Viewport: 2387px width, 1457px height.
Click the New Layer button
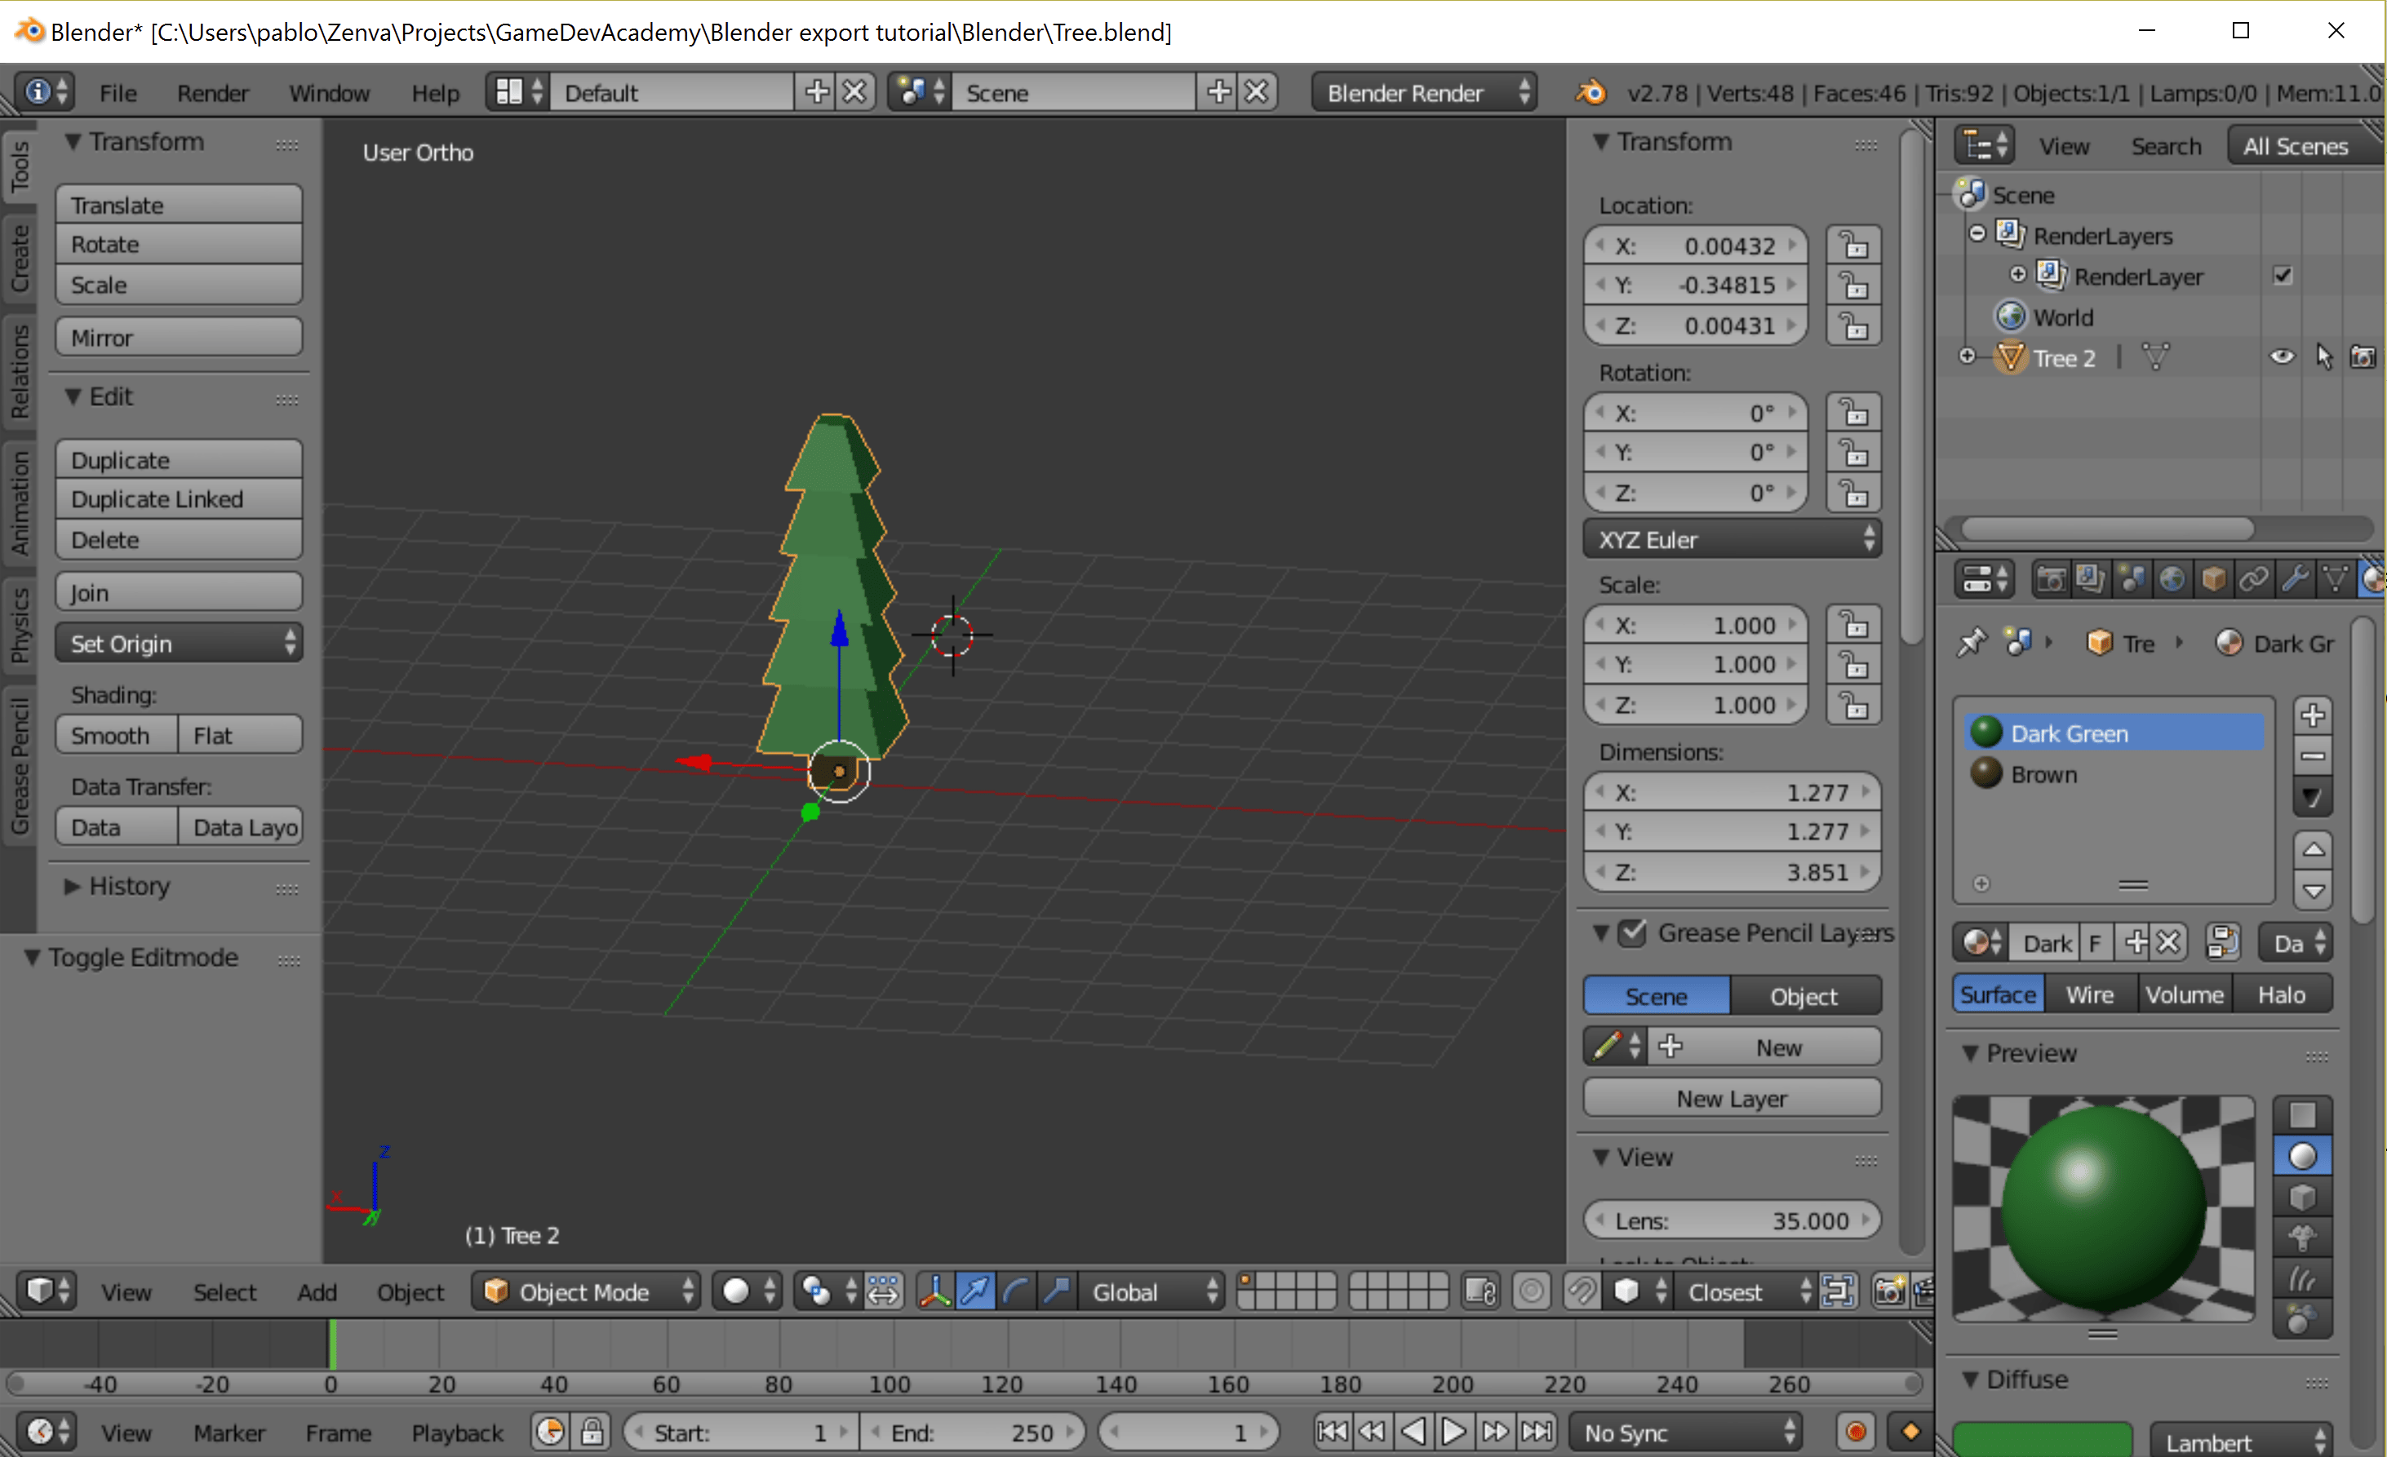[x=1733, y=1098]
